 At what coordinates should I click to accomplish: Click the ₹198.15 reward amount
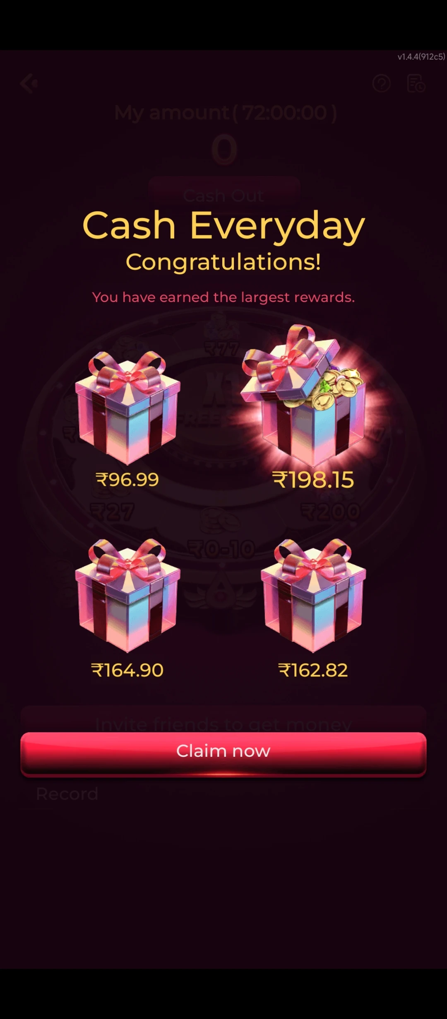coord(313,480)
